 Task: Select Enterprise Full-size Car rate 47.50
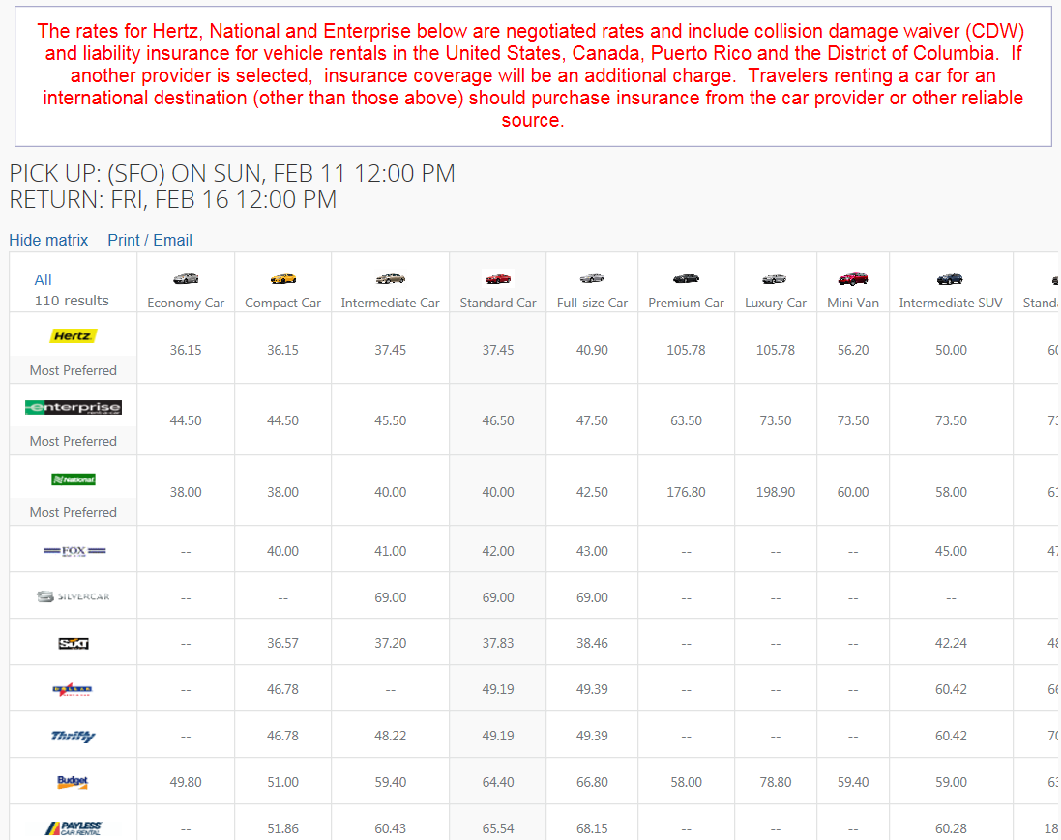coord(592,420)
